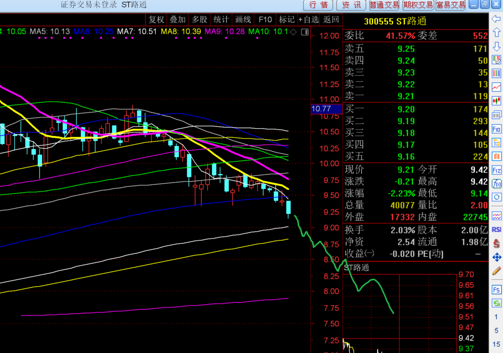Image resolution: width=503 pixels, height=353 pixels.
Task: Open the f(x) formula icon
Action: [x=497, y=183]
